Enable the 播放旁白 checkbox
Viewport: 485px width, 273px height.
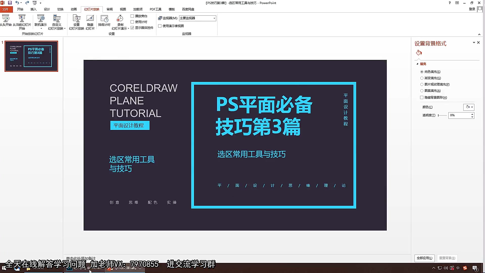click(x=132, y=16)
